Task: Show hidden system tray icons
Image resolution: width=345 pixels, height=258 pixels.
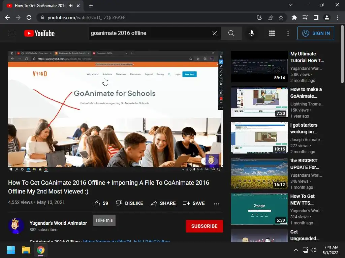Action: (296, 250)
